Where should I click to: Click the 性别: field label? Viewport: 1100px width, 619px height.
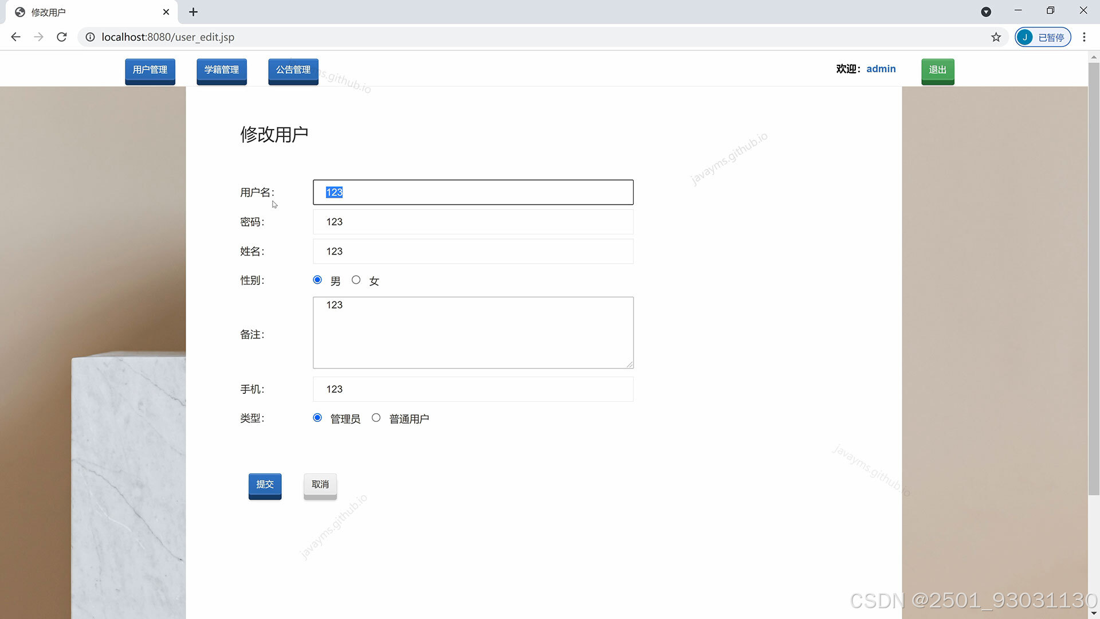[x=252, y=280]
